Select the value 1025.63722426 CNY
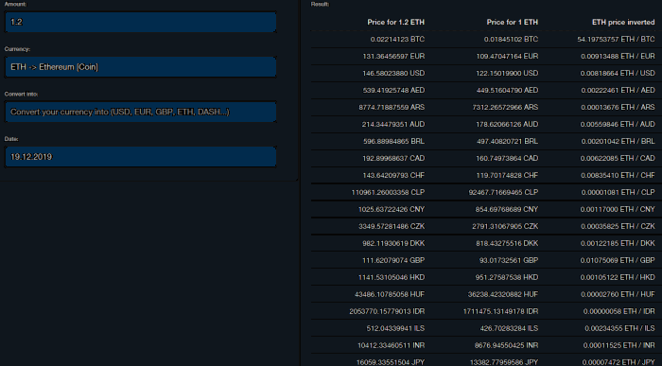 [x=392, y=209]
